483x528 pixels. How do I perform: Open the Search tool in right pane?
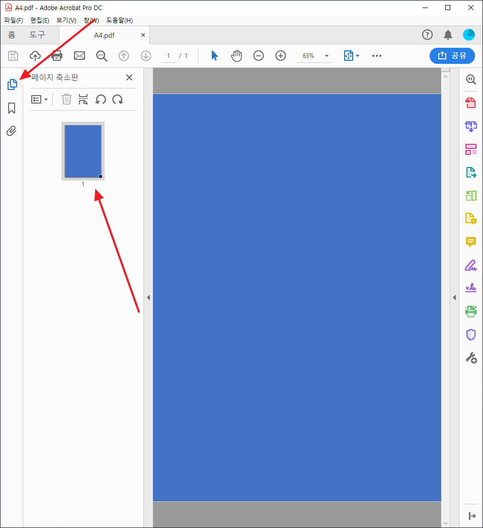pyautogui.click(x=471, y=79)
